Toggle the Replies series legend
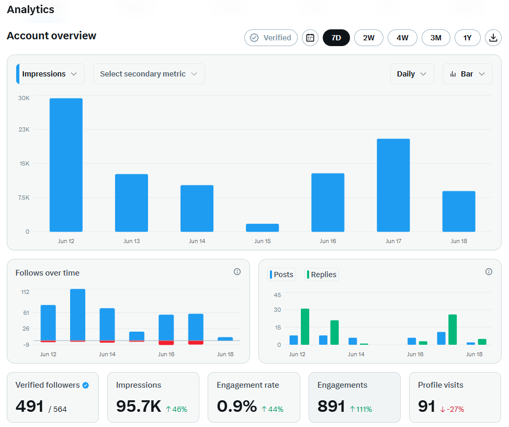 pos(322,275)
